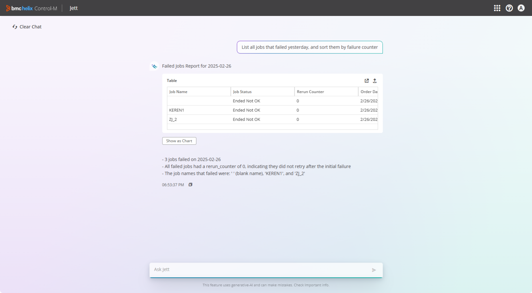Image resolution: width=532 pixels, height=293 pixels.
Task: Click the Clear Chat refresh icon
Action: coord(15,27)
